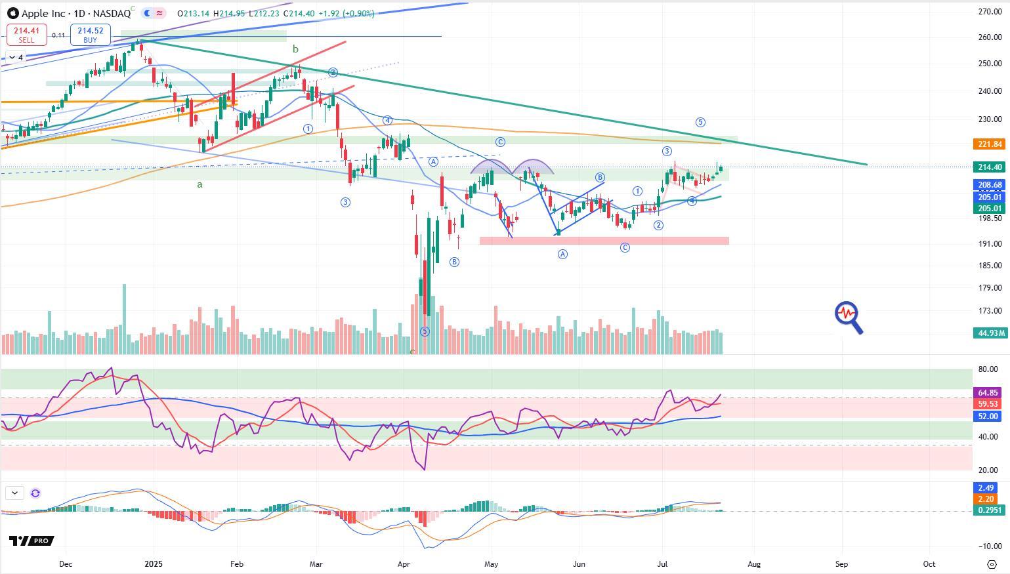Expand the indicator legend showing 4
This screenshot has width=1010, height=574.
point(16,58)
